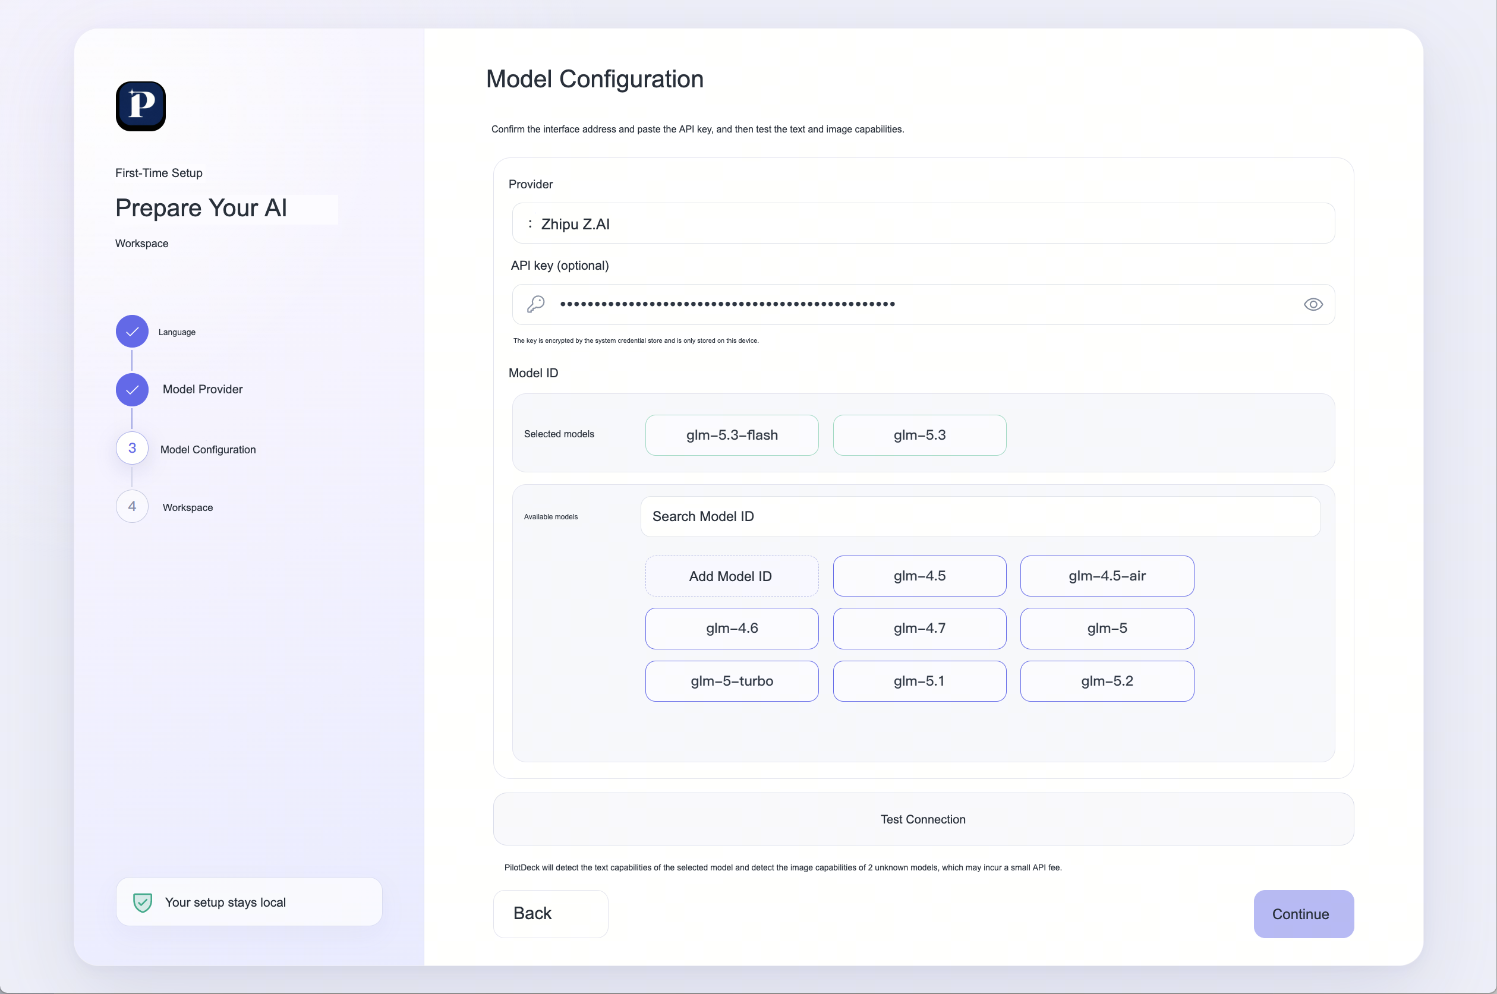Screen dimensions: 1497x994
Task: Click the 'Model ID' section label
Action: tap(533, 373)
